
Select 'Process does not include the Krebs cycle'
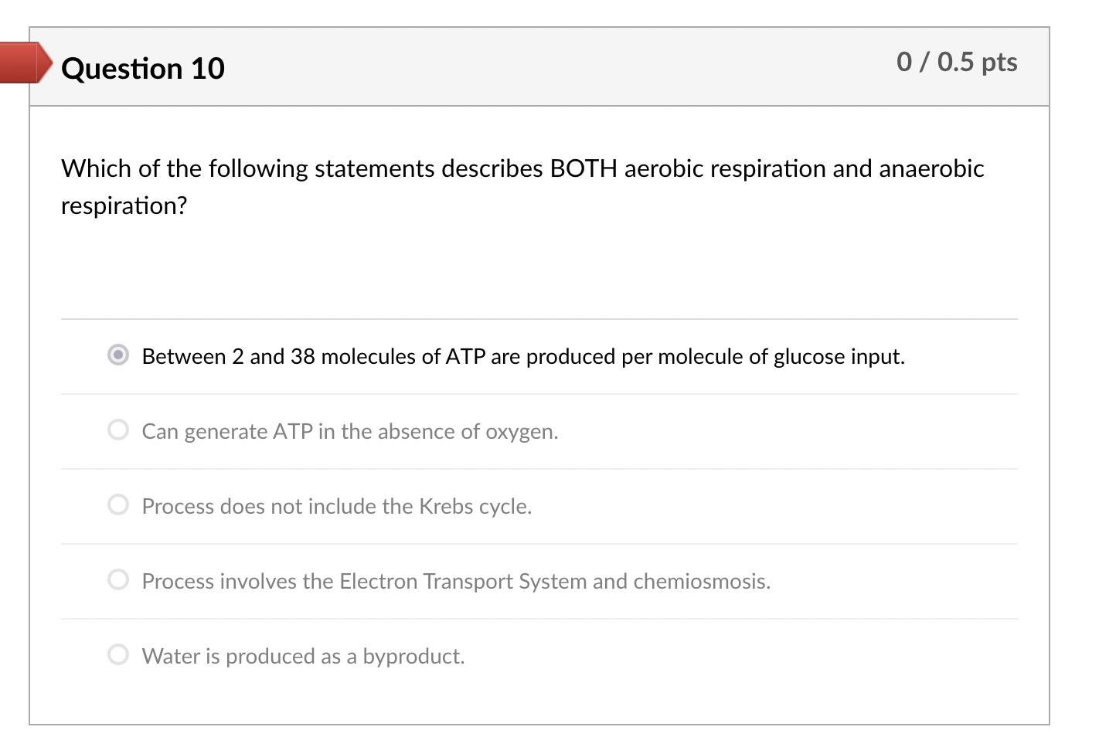click(117, 504)
